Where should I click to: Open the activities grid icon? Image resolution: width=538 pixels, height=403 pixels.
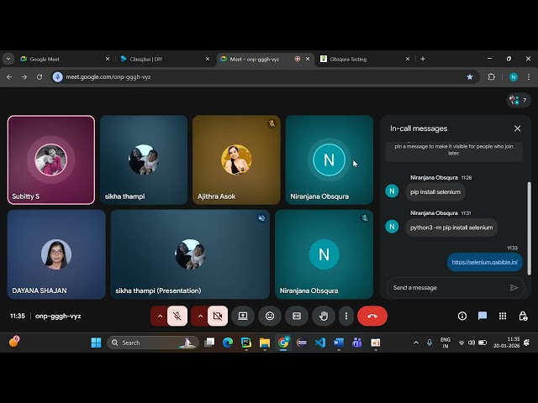pos(503,316)
